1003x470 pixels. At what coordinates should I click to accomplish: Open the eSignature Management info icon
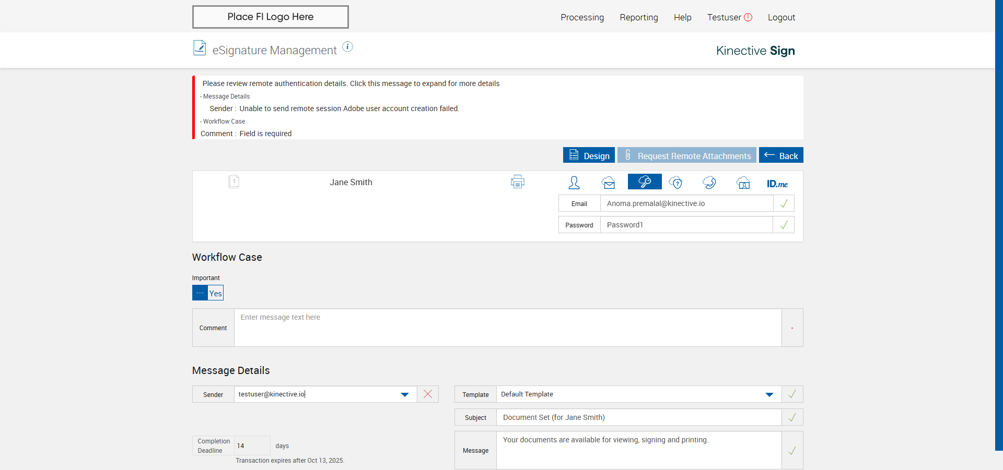347,47
